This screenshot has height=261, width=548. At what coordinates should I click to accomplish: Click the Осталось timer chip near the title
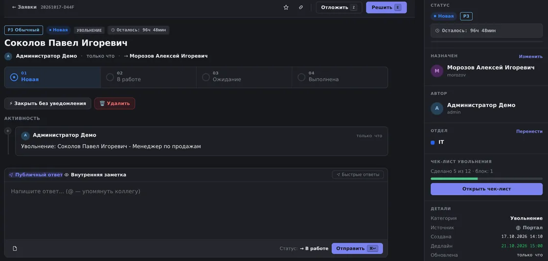point(138,30)
